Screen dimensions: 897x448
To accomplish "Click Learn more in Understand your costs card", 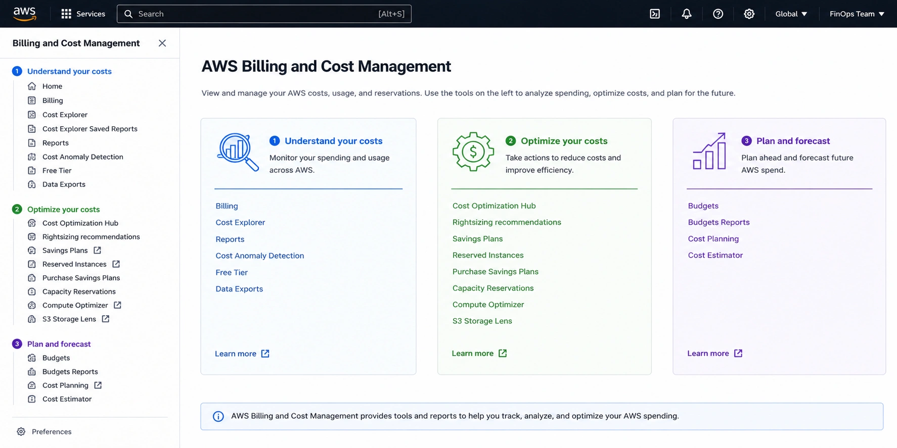I will click(x=242, y=354).
